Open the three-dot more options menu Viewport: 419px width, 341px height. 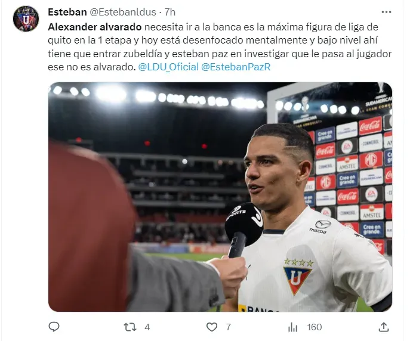coord(386,12)
